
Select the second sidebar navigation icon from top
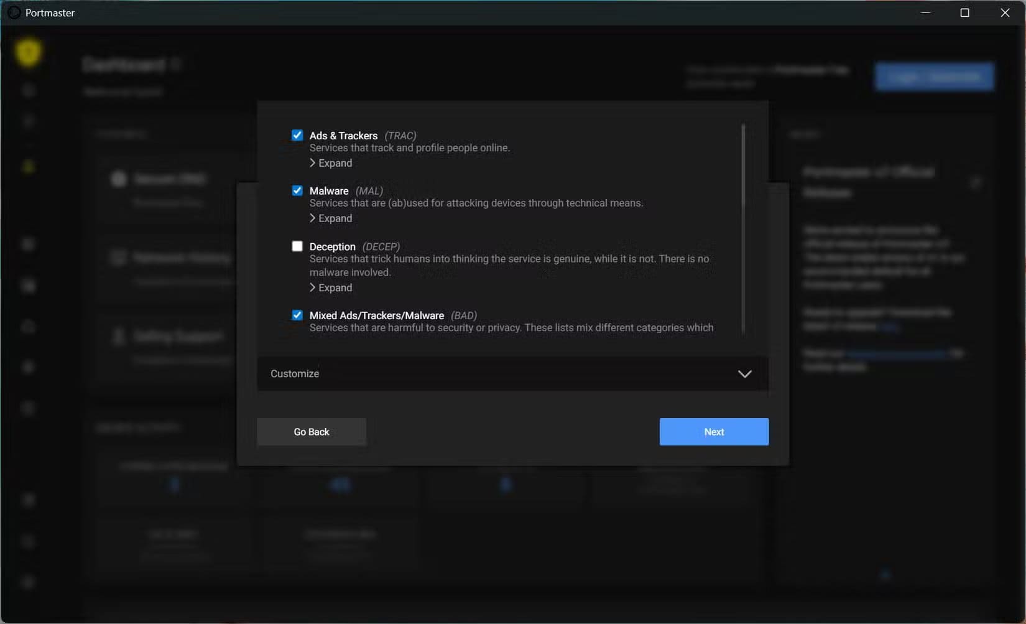point(27,121)
